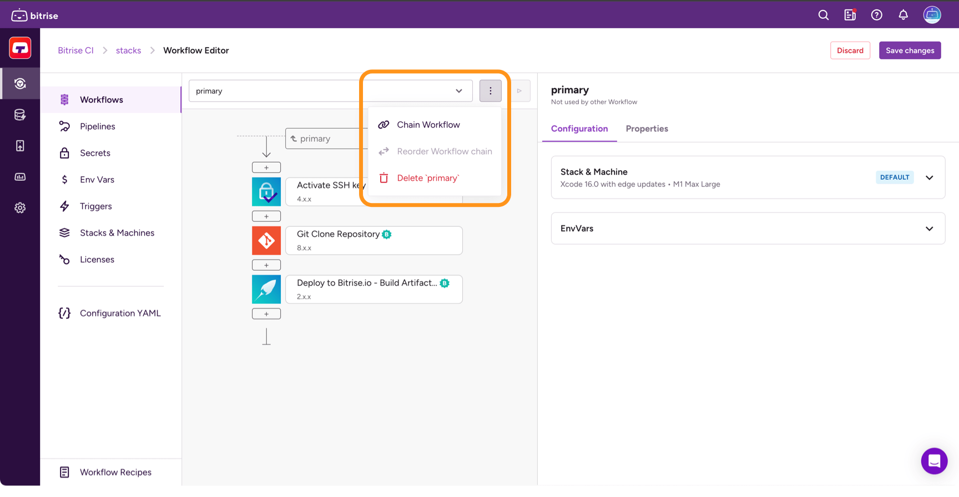Click the Discard button

click(850, 50)
